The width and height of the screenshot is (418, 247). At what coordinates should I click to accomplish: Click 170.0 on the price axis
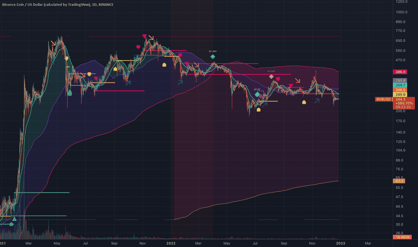coord(401,121)
